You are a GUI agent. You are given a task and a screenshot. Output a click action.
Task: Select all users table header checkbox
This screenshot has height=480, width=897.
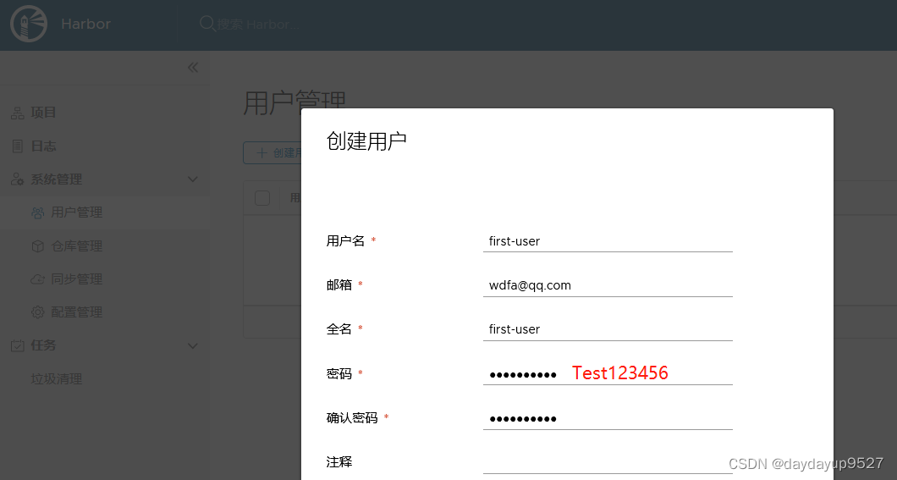point(262,198)
